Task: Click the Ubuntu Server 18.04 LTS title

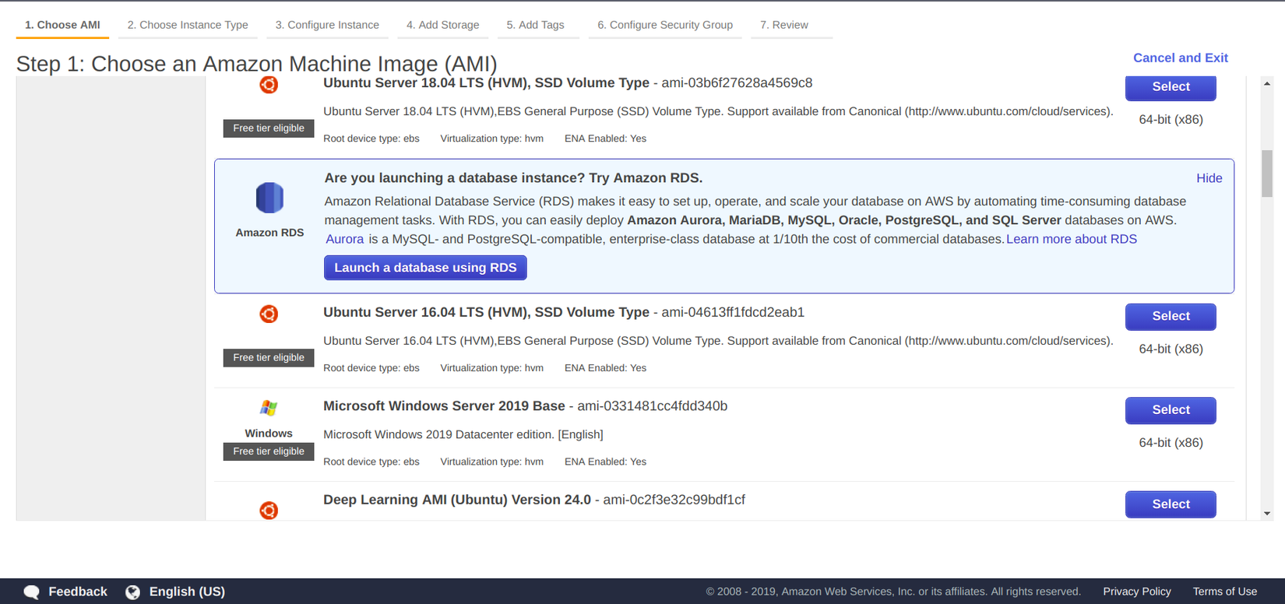Action: [486, 83]
